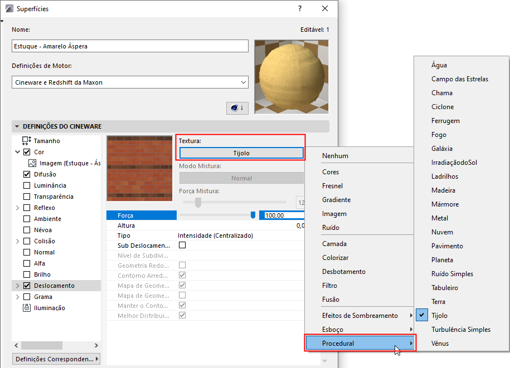
Task: Expand the Deslocamento tree node
Action: point(18,286)
